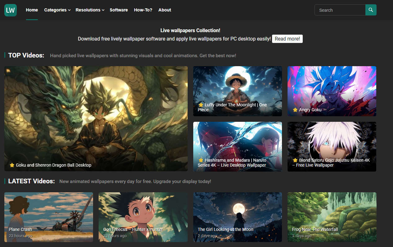Click the star icon on Goku and Shenron
This screenshot has height=247, width=393.
(x=12, y=165)
